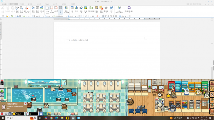Pause the game with red pause button
This screenshot has width=214, height=120.
[x=2, y=114]
